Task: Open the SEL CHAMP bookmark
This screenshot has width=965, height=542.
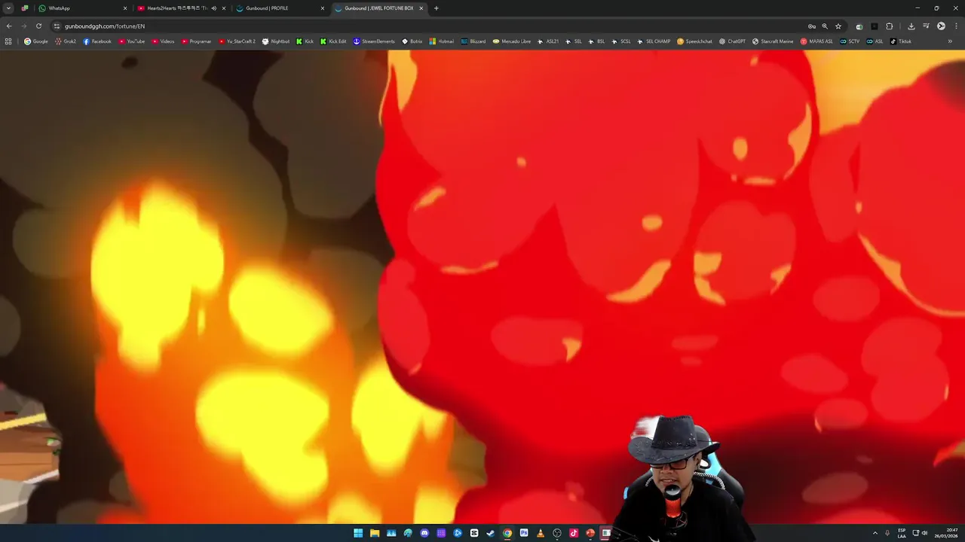Action: tap(654, 41)
